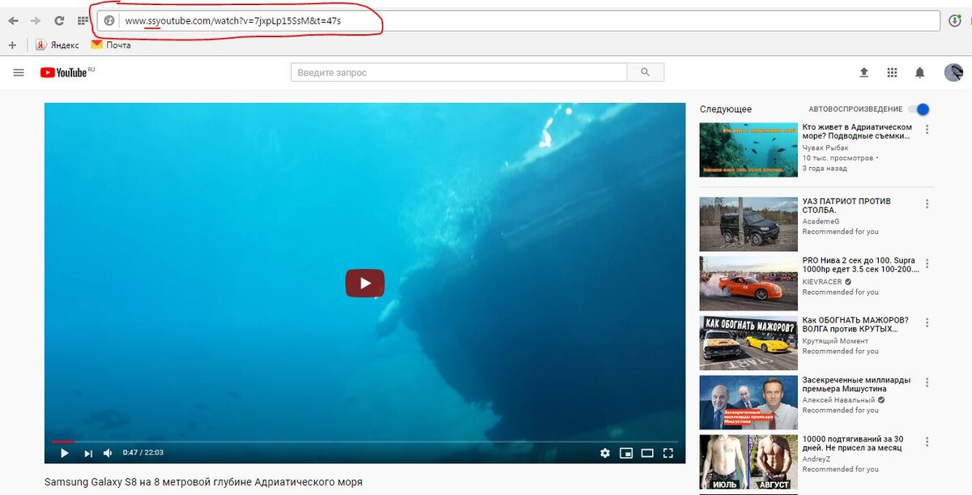Open the Яндекс bookmark
Image resolution: width=972 pixels, height=495 pixels.
point(57,45)
